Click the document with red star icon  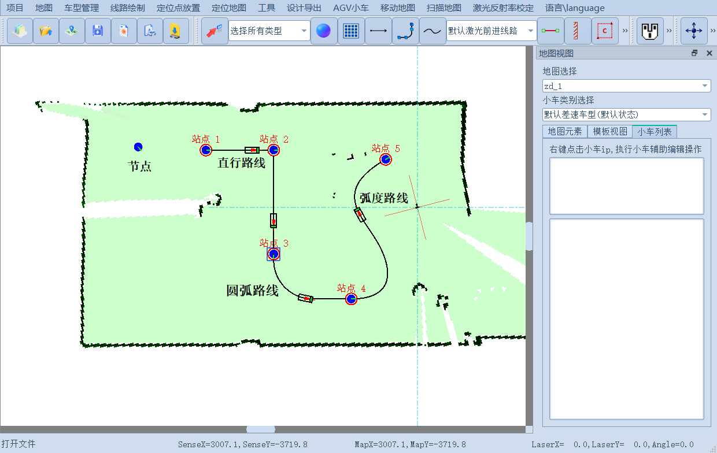(x=124, y=31)
